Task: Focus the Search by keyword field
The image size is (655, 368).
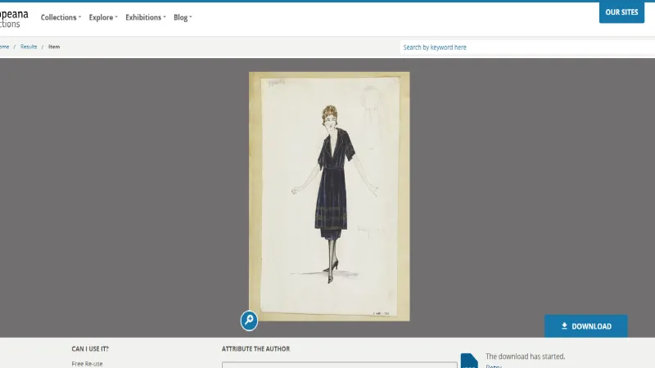Action: 527,47
